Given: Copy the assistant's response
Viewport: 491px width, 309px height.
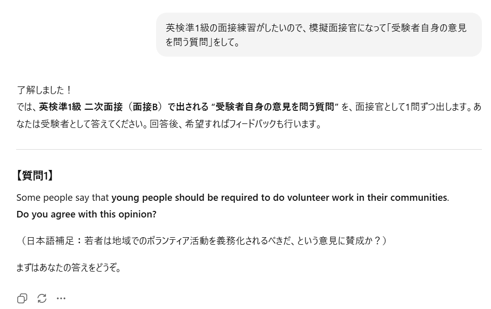Looking at the screenshot, I should tap(22, 298).
